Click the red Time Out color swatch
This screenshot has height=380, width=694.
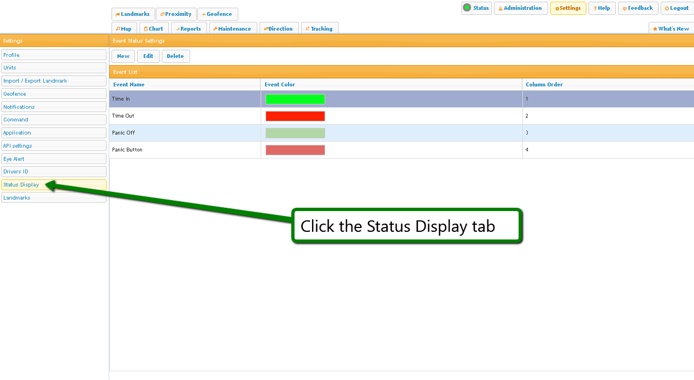(x=295, y=116)
